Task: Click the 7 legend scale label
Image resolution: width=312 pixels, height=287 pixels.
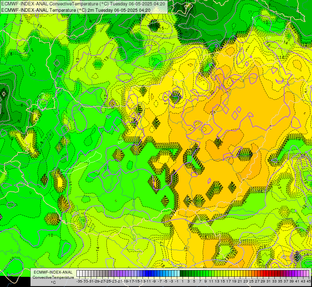Action: click(x=200, y=282)
